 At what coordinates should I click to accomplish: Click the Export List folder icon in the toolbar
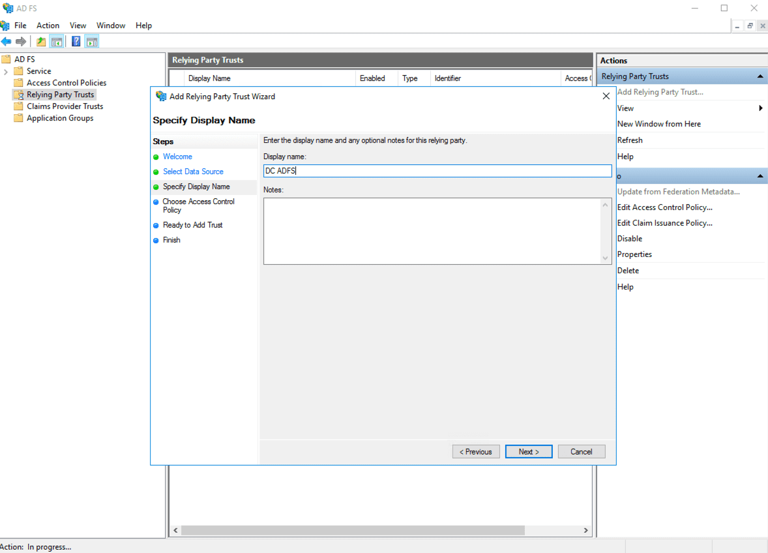click(x=40, y=41)
